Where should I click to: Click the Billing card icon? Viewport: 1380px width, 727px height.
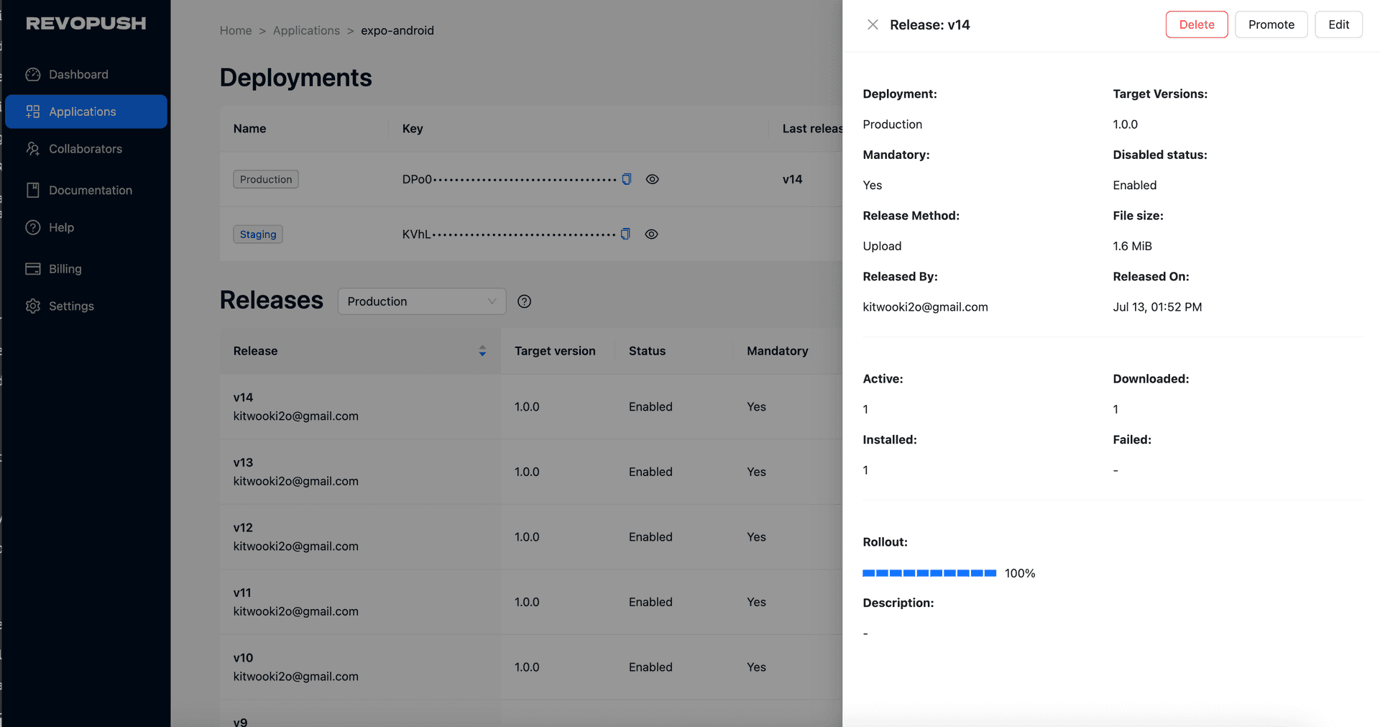[x=33, y=269]
